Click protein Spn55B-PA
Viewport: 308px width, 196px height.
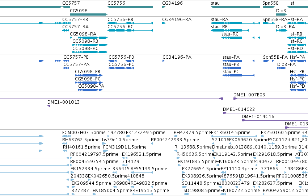tap(275, 57)
